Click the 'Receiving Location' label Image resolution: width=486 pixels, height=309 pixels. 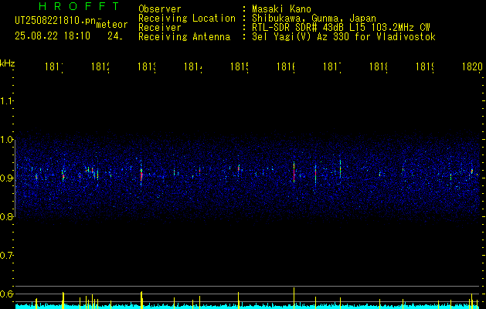[x=187, y=19]
